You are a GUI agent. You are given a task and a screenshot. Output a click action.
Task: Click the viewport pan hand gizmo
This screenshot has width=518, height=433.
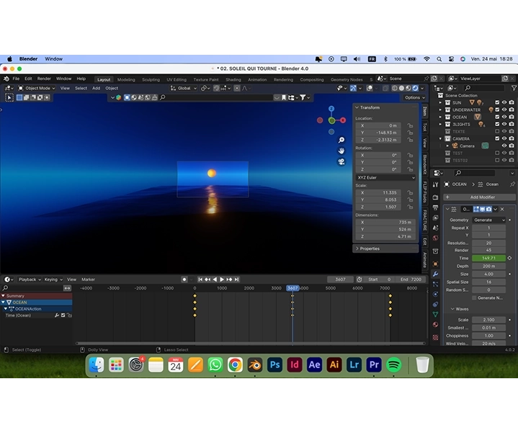[341, 151]
